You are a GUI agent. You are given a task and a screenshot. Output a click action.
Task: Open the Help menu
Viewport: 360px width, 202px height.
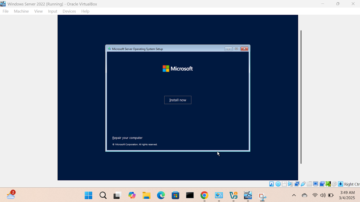(85, 11)
